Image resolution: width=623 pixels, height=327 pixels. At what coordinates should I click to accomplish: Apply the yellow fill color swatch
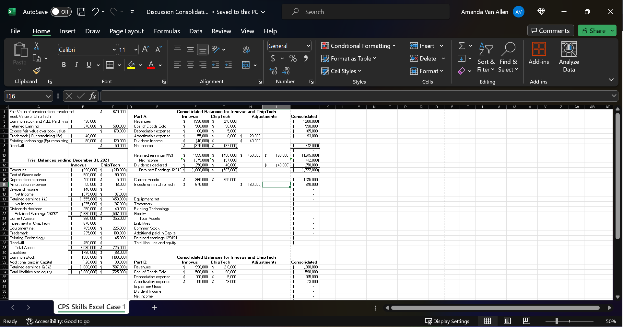[x=131, y=65]
